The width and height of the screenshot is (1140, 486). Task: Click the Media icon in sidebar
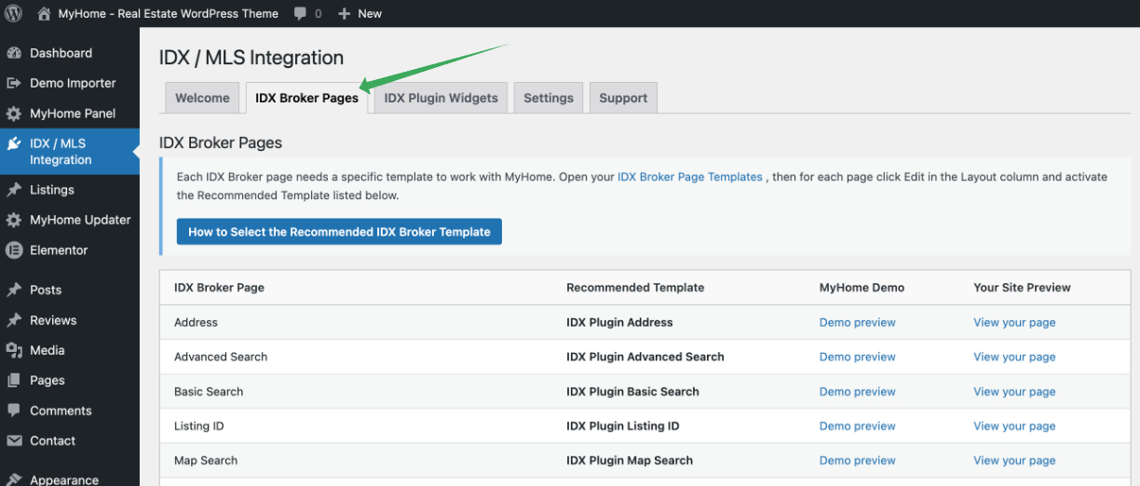(14, 350)
